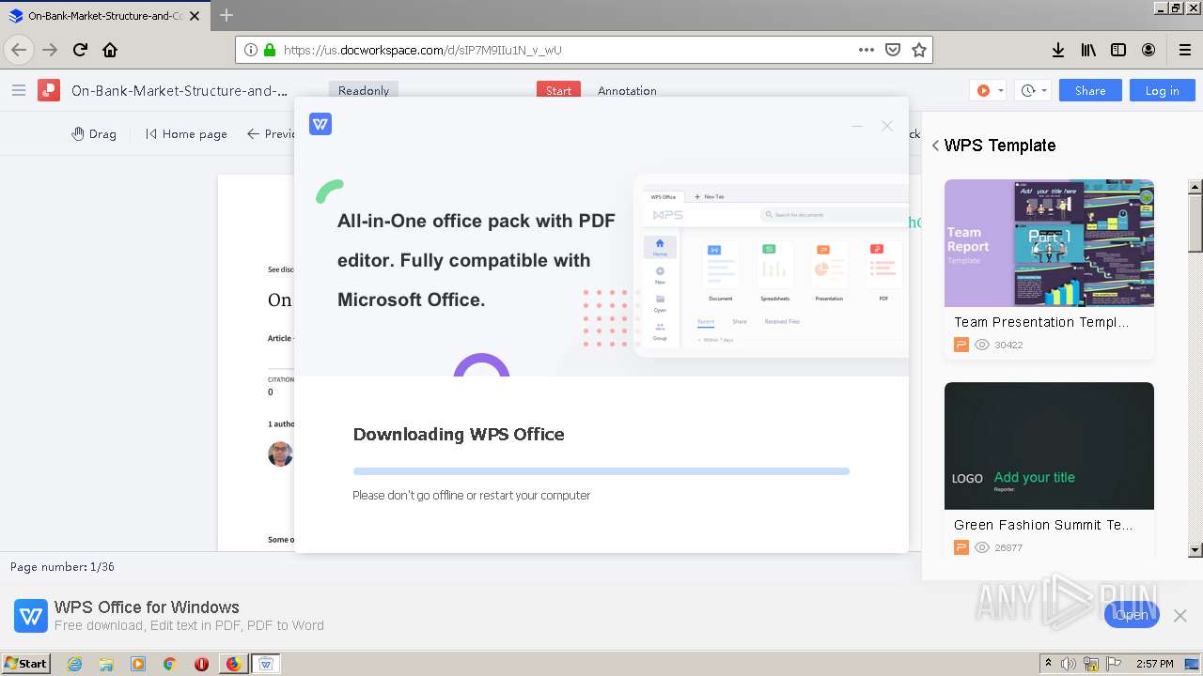Open the Windows Start button
This screenshot has width=1203, height=676.
coord(26,663)
